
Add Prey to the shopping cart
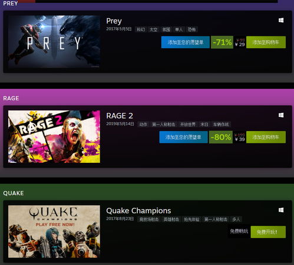[266, 42]
